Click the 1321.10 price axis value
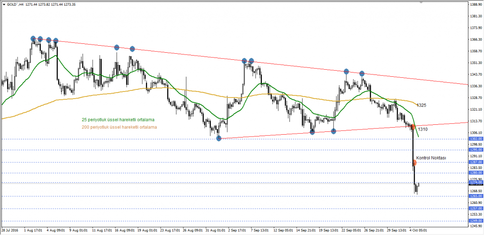 pyautogui.click(x=476, y=110)
